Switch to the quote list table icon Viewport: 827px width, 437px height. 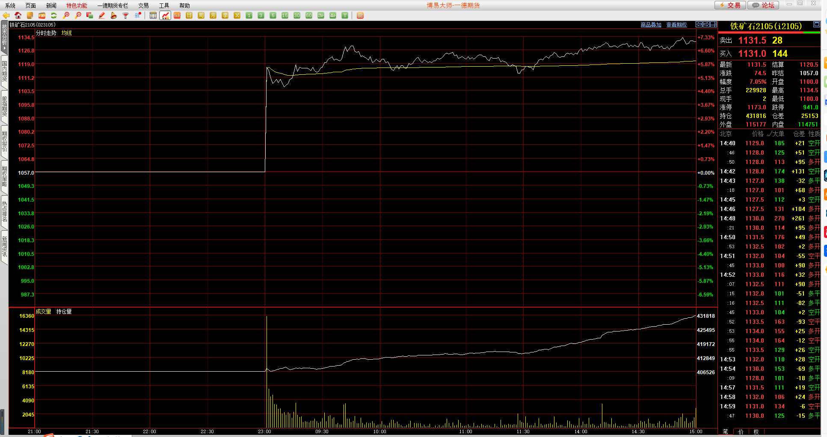pos(153,15)
